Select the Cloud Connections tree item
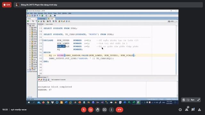 (x=32, y=72)
